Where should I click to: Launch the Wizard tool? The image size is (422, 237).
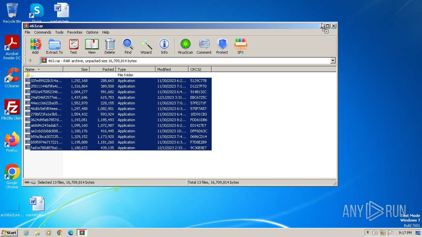[x=146, y=46]
